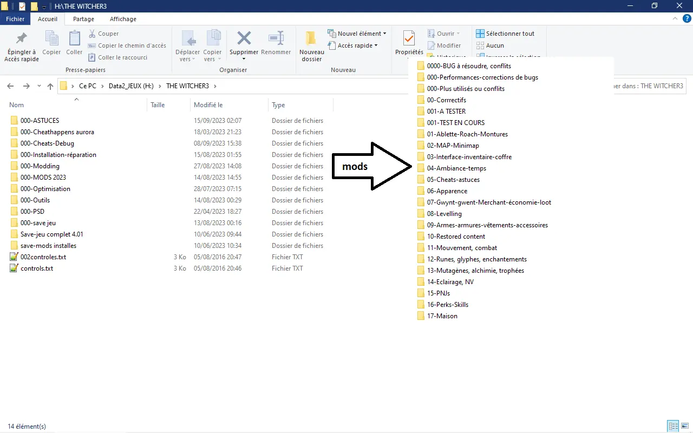Image resolution: width=693 pixels, height=433 pixels.
Task: Open Déplacer vers dropdown
Action: click(x=188, y=47)
